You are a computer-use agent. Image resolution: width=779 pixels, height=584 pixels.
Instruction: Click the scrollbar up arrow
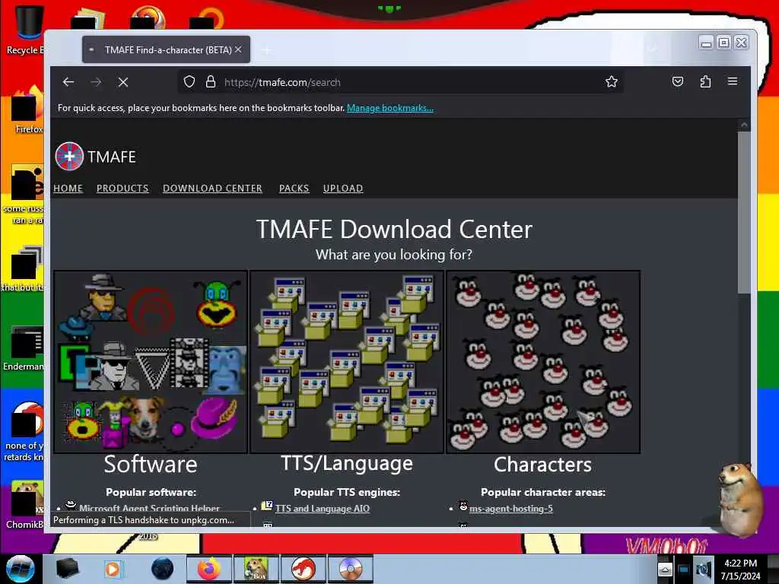(x=744, y=125)
